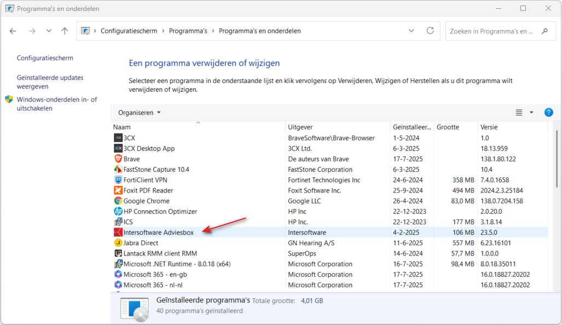
Task: Open the Organiseren dropdown menu
Action: 139,113
